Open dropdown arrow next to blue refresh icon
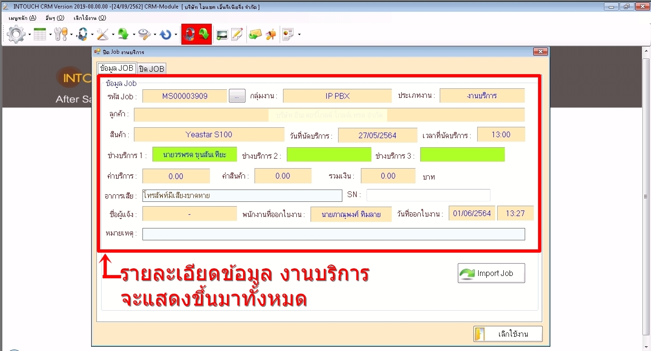The width and height of the screenshot is (651, 351). click(176, 35)
